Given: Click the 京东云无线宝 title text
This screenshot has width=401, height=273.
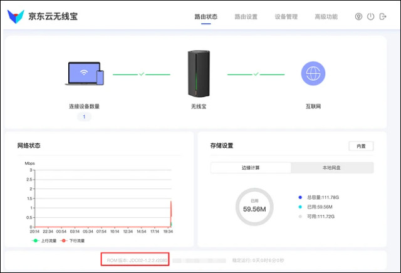Looking at the screenshot, I should coord(53,16).
